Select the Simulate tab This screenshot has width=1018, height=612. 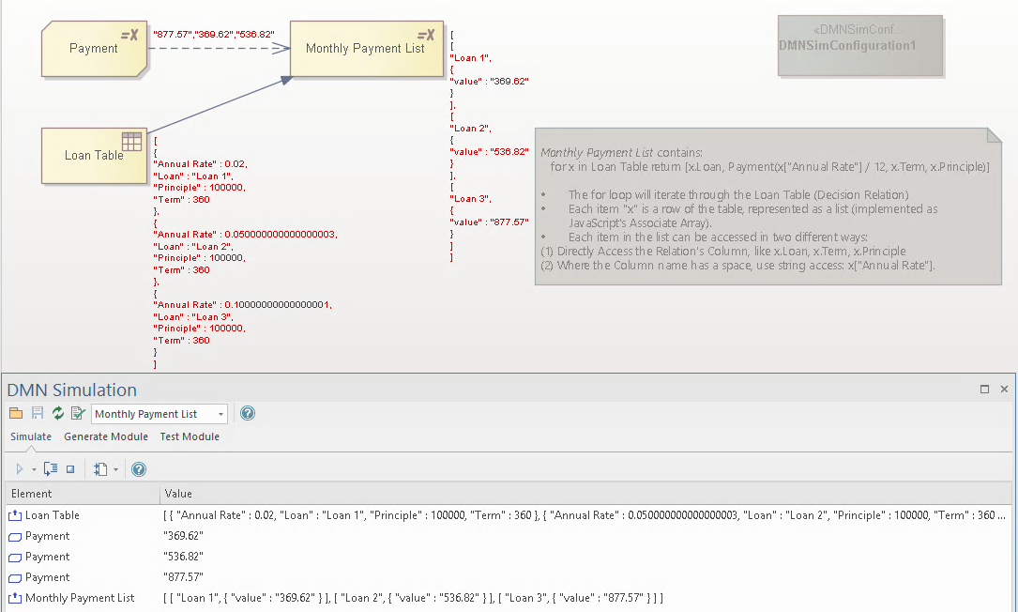[31, 436]
